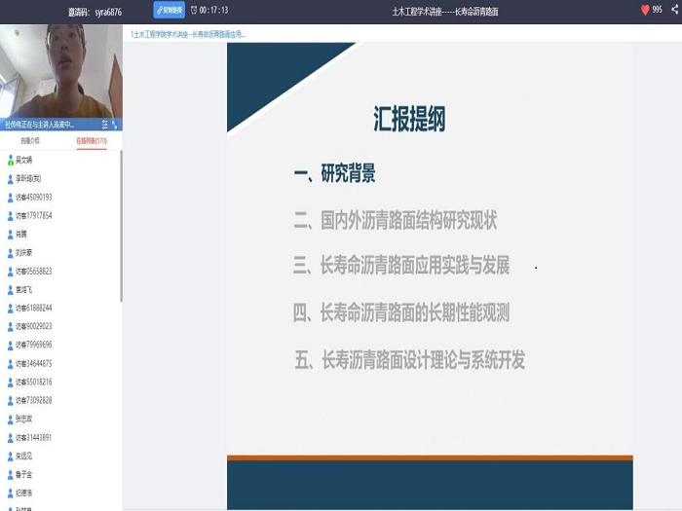Expand the presenter video to fullscreen

point(115,125)
